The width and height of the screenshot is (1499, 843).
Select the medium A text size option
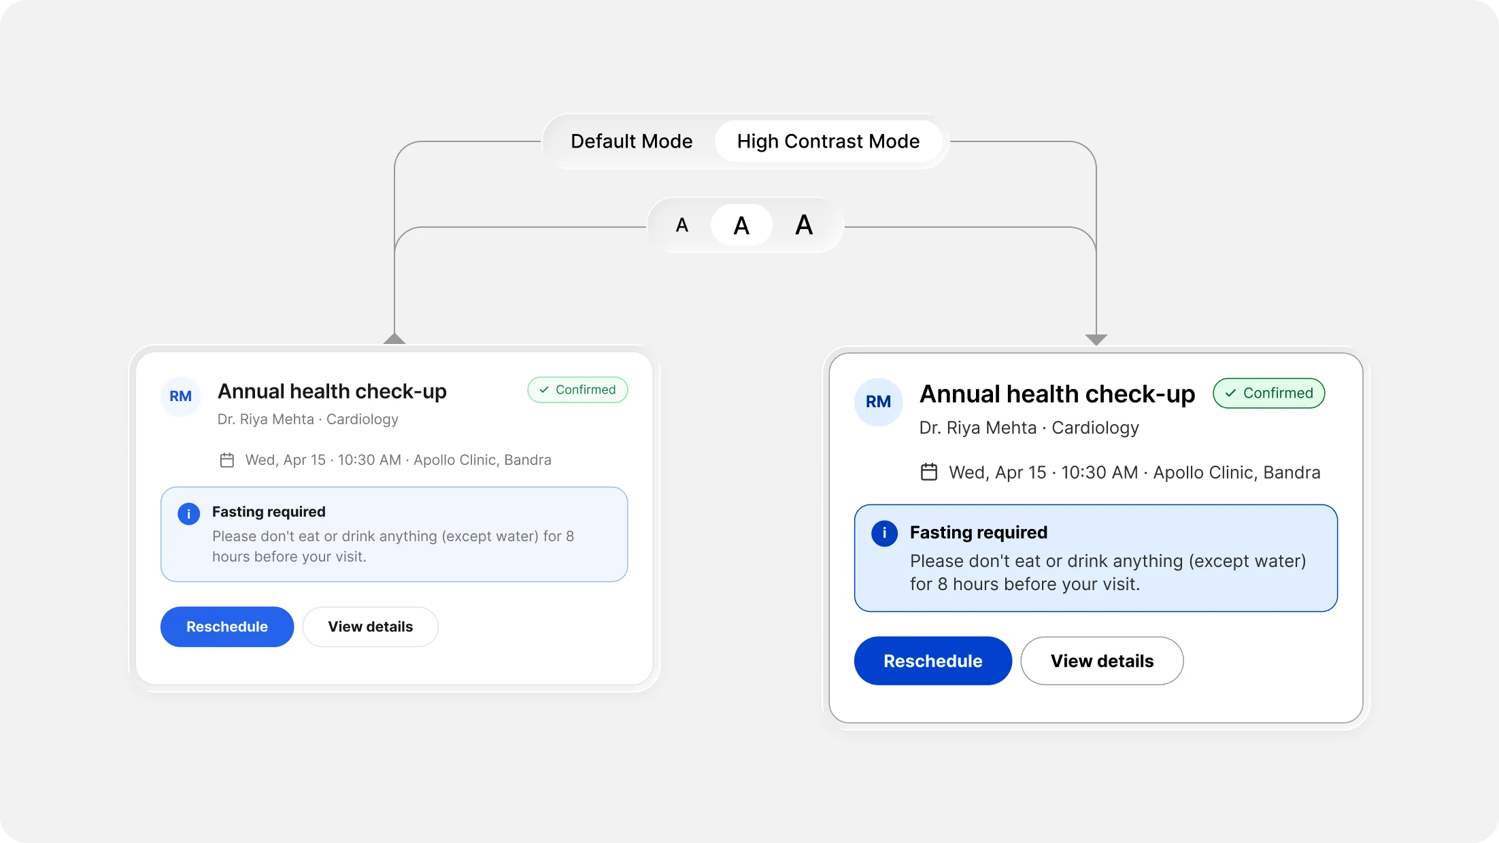[741, 225]
